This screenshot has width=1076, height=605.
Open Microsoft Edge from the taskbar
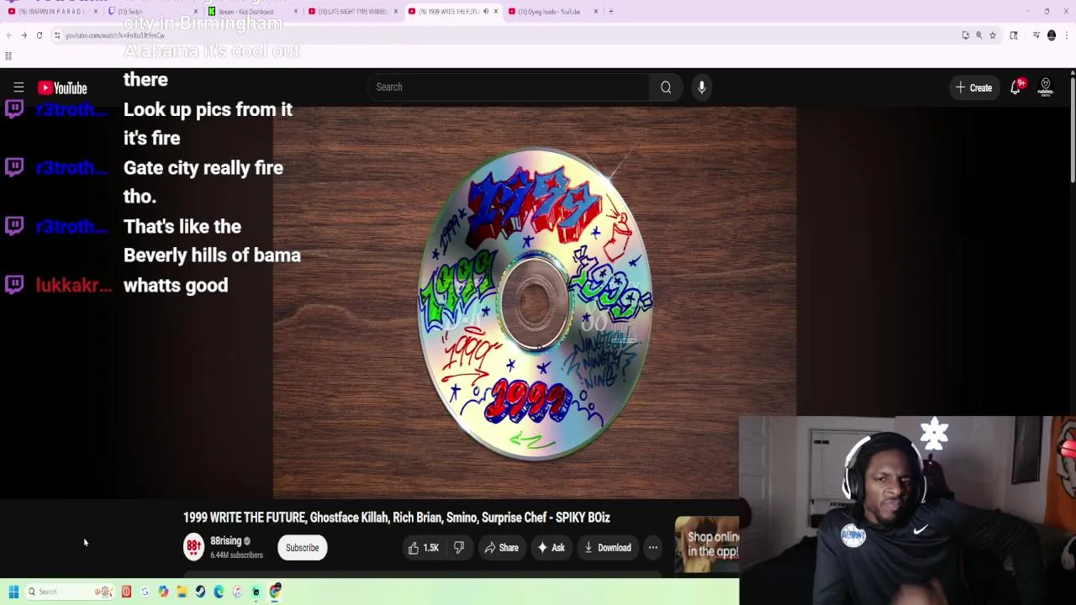pyautogui.click(x=219, y=592)
